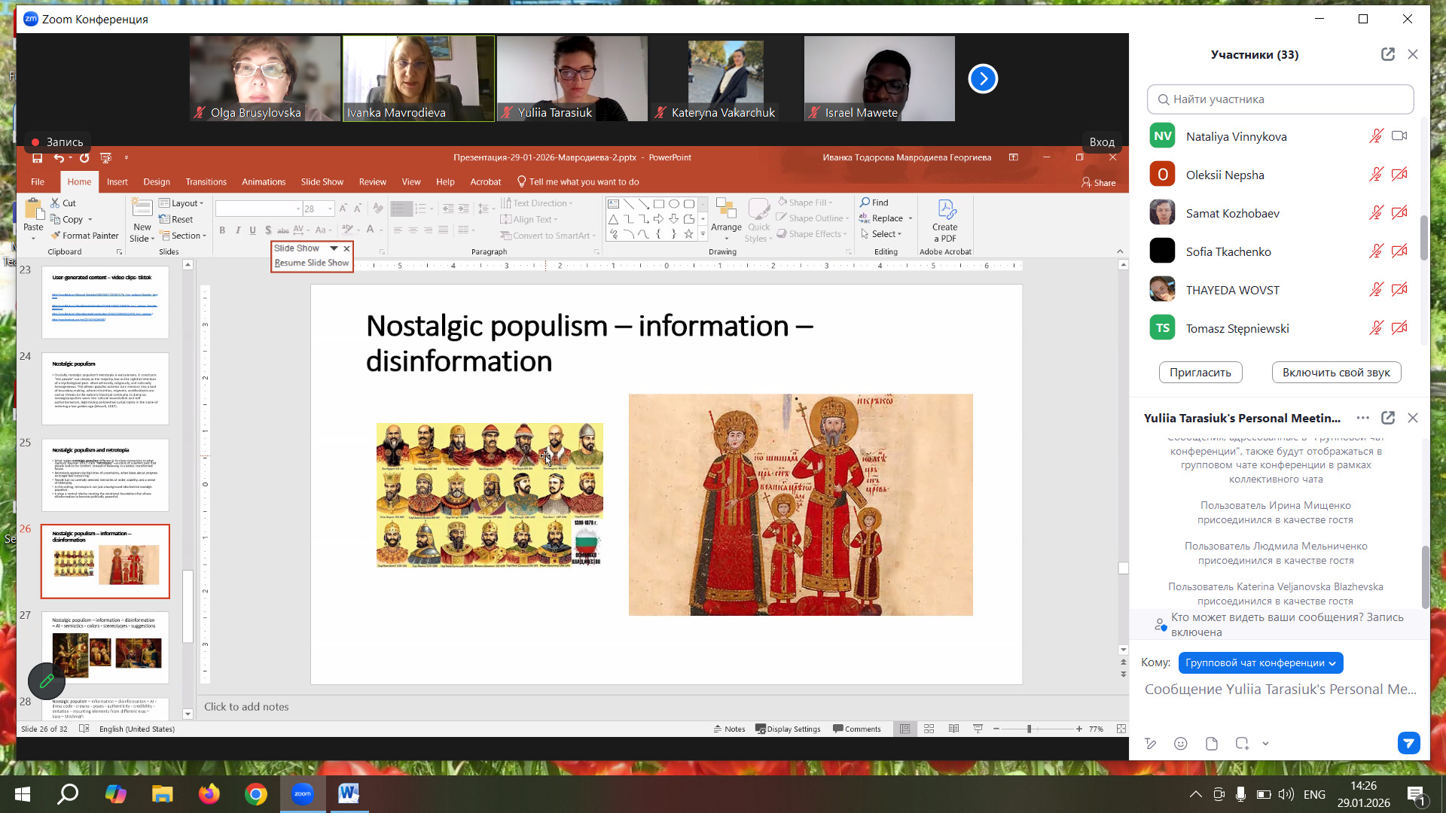The height and width of the screenshot is (813, 1446).
Task: Click the zoom slider in status bar
Action: (1029, 729)
